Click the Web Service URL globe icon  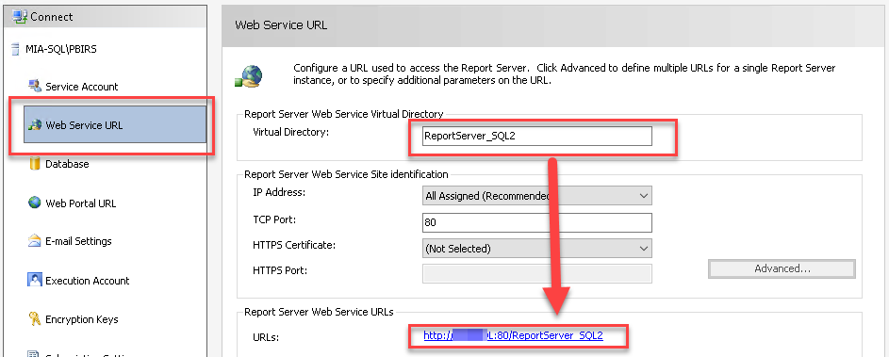pos(35,125)
